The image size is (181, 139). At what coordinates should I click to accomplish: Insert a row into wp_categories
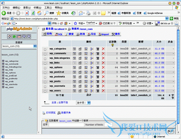pyautogui.click(x=92, y=49)
